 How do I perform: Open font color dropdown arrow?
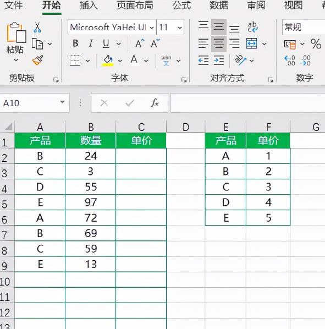click(x=146, y=61)
